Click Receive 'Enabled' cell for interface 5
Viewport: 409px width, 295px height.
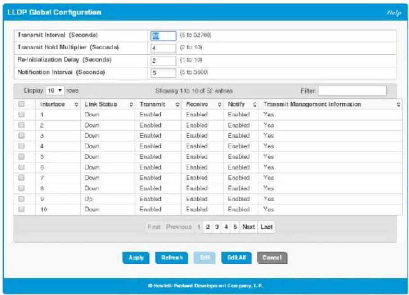(197, 156)
